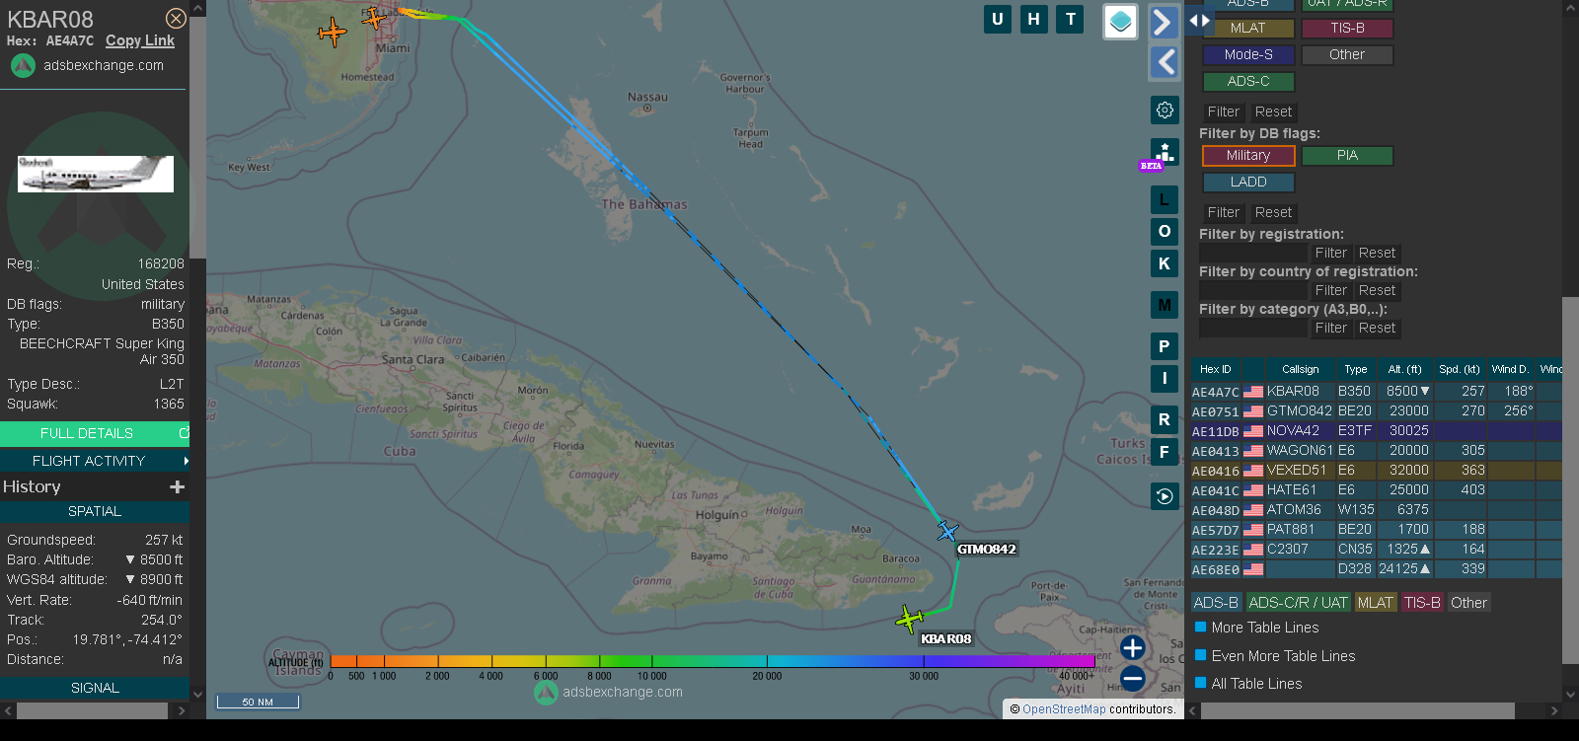Screen dimensions: 1579x741
Task: Zoom in the map with plus button
Action: point(1133,648)
